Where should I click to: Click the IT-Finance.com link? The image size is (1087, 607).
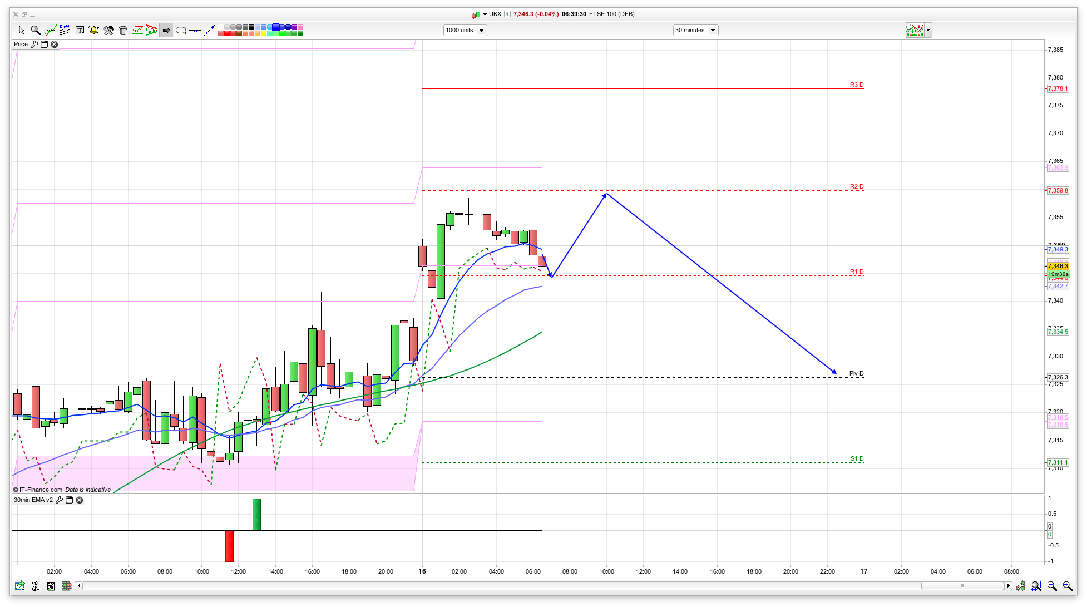click(40, 490)
